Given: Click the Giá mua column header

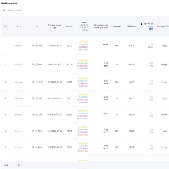Looking at the screenshot, I should 70,26.
